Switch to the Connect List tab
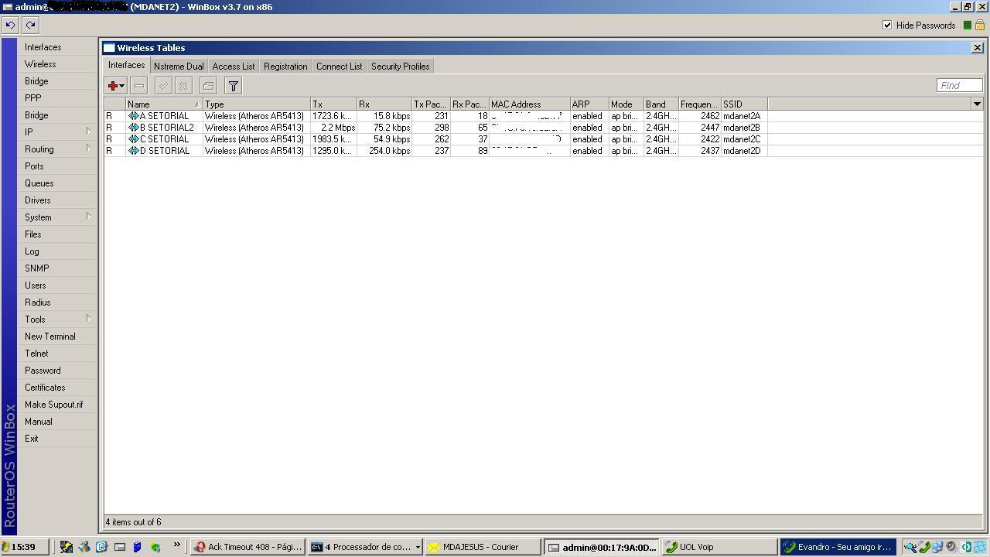Viewport: 990px width, 557px height. point(339,67)
